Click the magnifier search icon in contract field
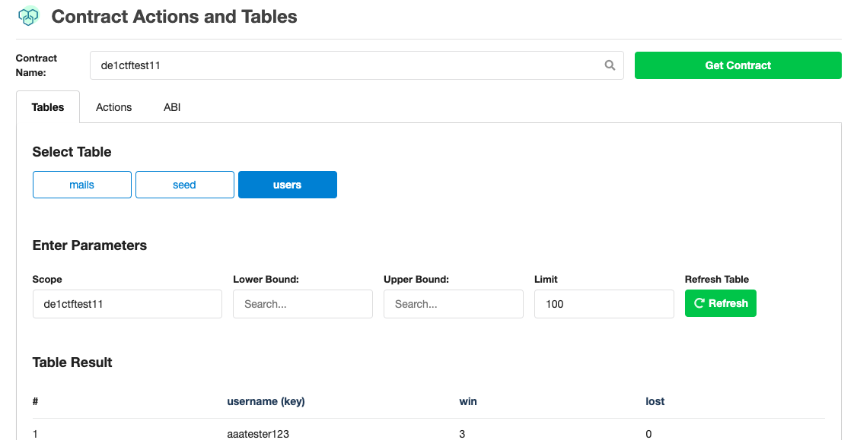 point(610,65)
